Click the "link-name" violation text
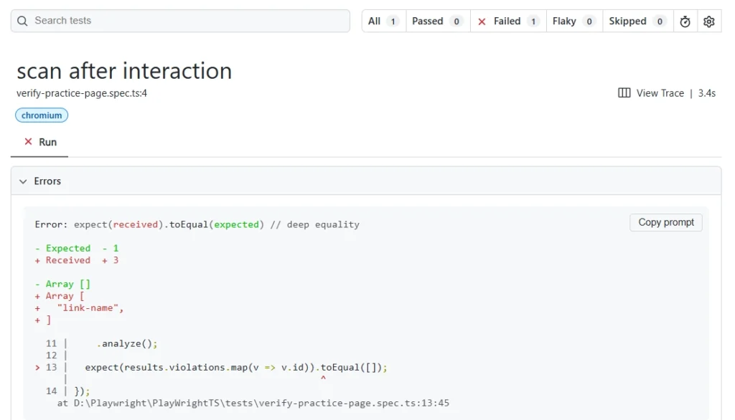 90,308
